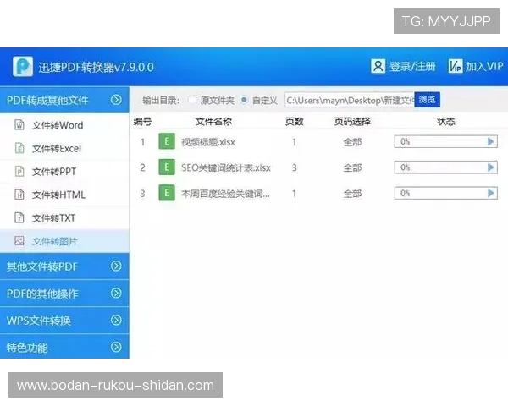Screen dimensions: 508x406
Task: Click the 浏览 browse button
Action: click(427, 100)
